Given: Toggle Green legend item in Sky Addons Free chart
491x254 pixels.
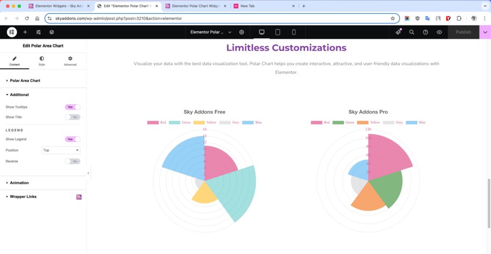Looking at the screenshot, I should (180, 123).
